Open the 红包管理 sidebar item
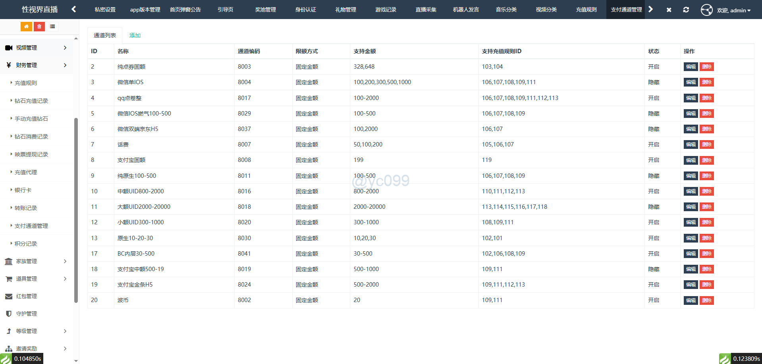This screenshot has height=364, width=762. [x=26, y=296]
